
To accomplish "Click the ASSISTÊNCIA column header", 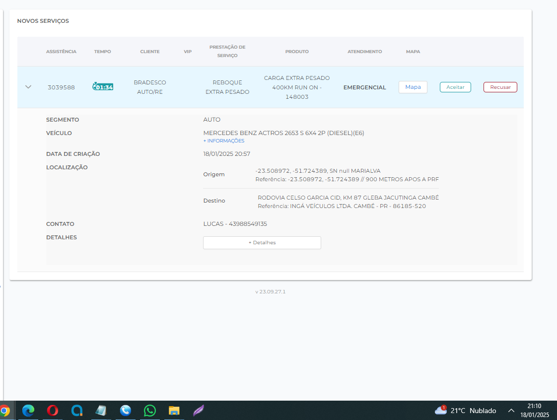I will pyautogui.click(x=61, y=52).
